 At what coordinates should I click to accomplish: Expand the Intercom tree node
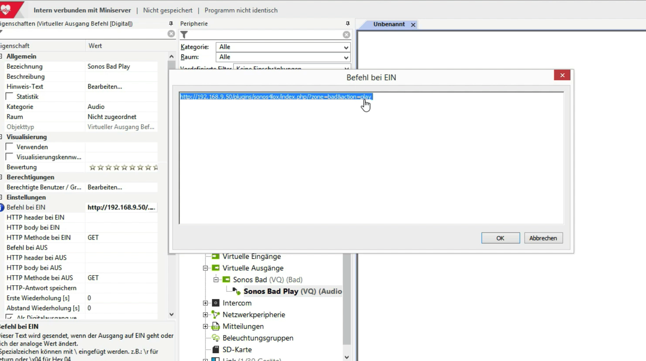[x=205, y=303]
